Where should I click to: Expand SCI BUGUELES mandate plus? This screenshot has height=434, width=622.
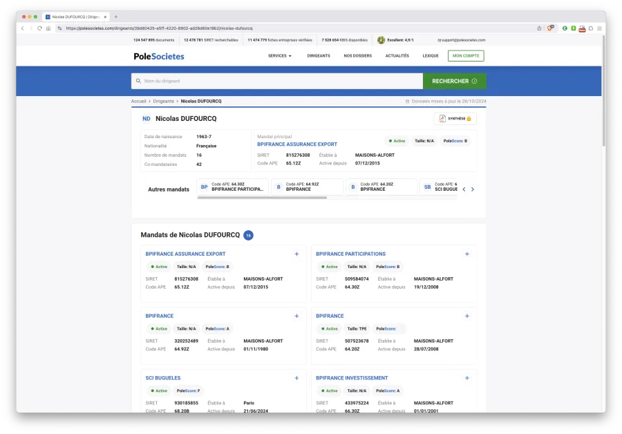coord(296,378)
